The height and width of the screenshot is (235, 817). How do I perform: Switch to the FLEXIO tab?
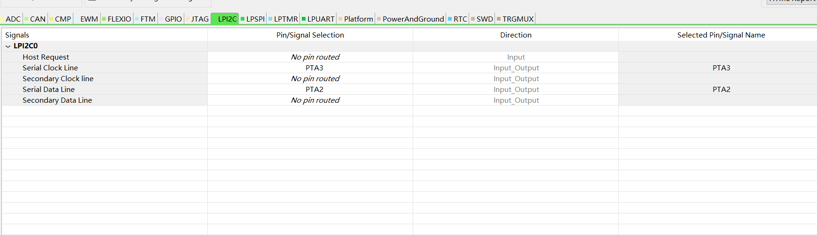coord(117,19)
